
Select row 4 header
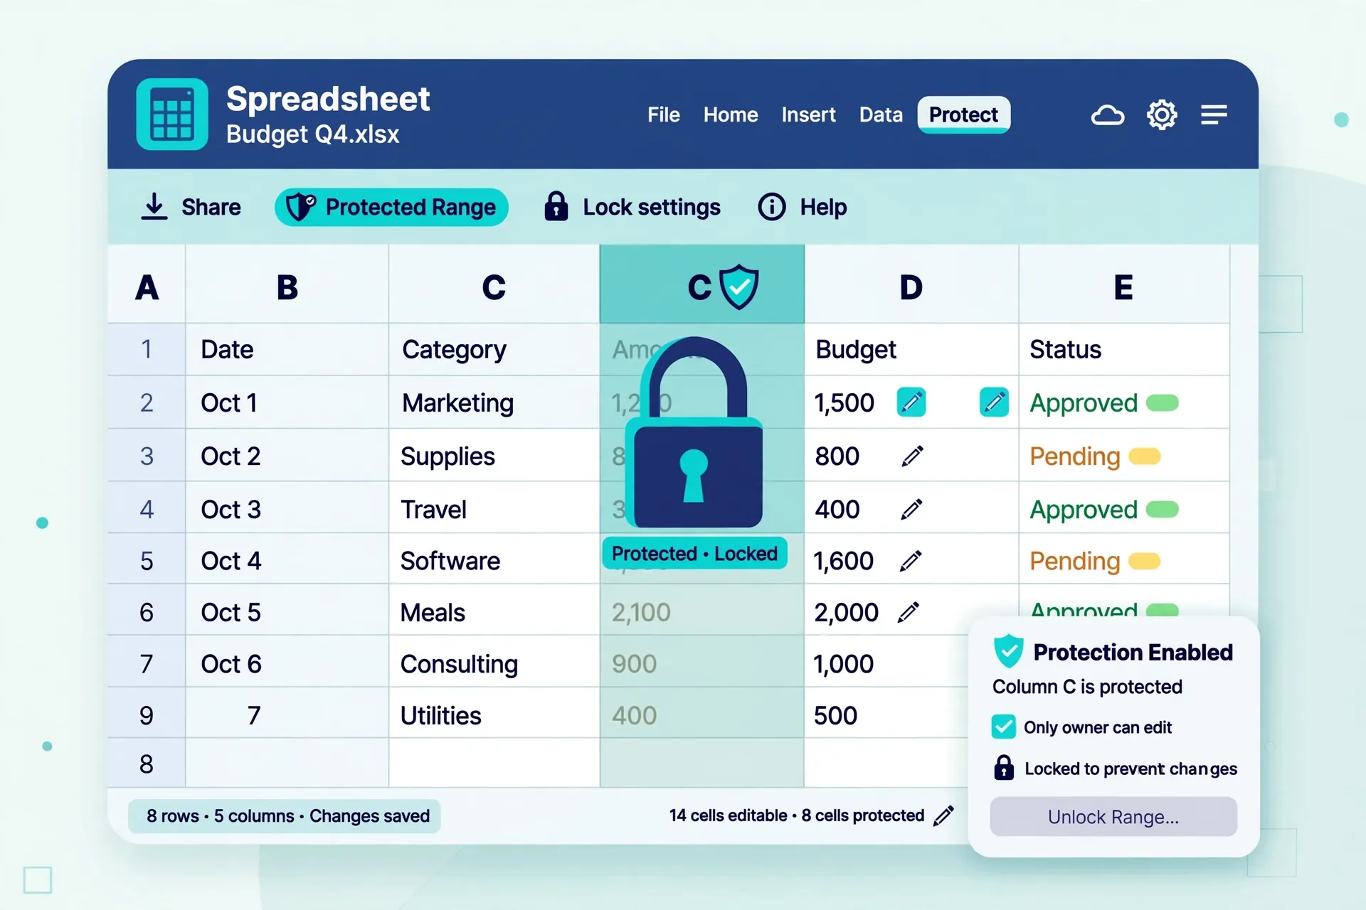point(147,508)
